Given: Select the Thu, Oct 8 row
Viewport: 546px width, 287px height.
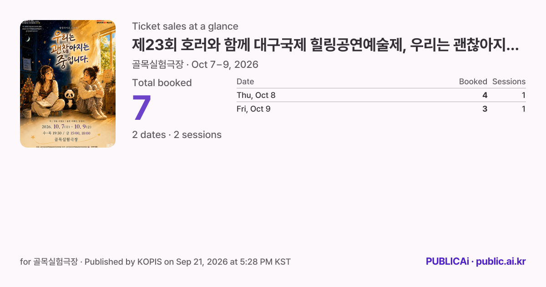Looking at the screenshot, I should 381,95.
